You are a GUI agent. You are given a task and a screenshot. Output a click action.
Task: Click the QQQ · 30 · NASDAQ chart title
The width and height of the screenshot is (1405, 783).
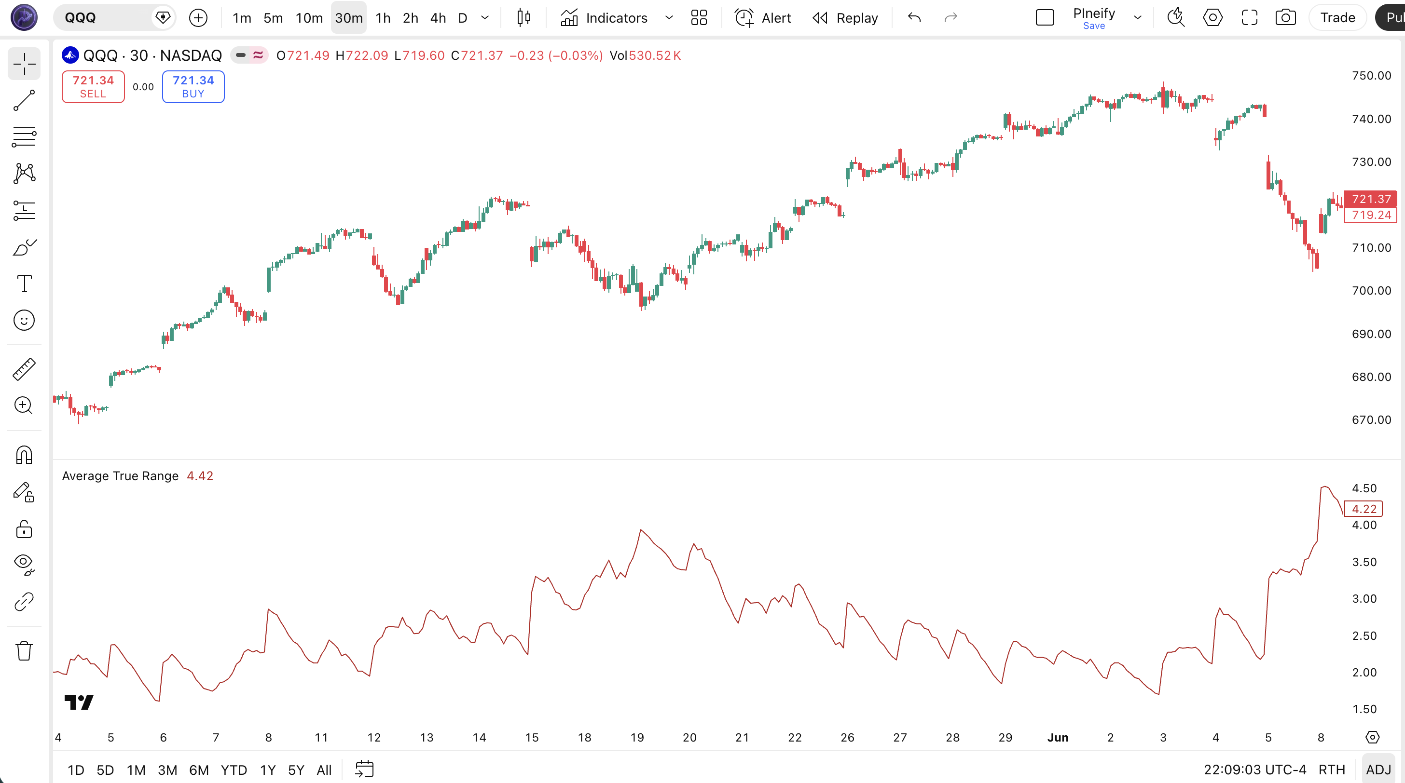point(152,55)
